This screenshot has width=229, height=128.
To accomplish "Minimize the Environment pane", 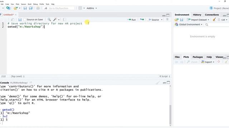I will coord(224,15).
